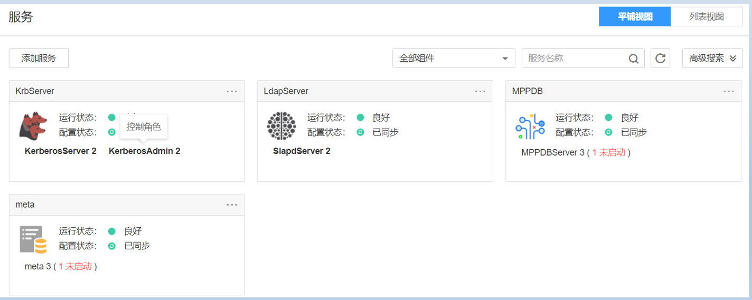
Task: Click MPPDBServer 3 role text
Action: [553, 152]
